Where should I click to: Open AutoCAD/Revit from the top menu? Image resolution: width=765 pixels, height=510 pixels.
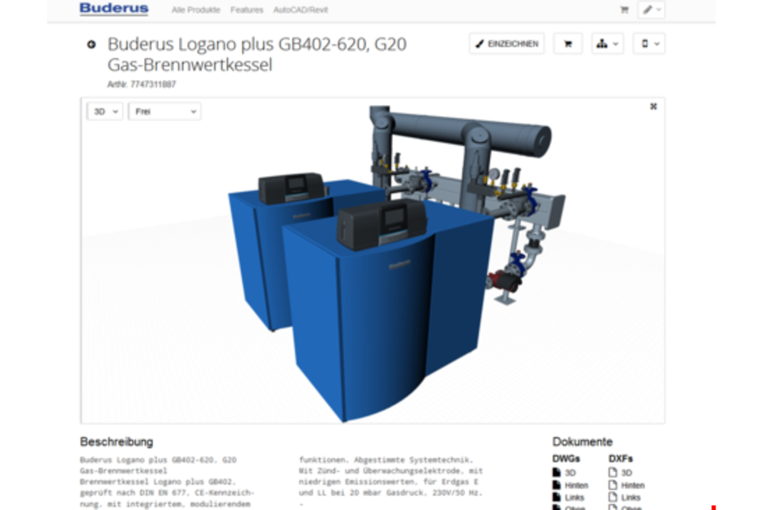pos(301,10)
